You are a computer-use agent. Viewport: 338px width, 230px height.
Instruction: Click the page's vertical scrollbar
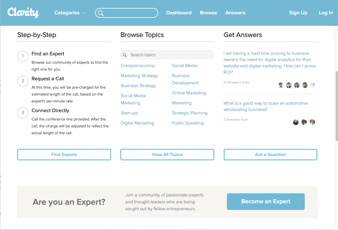336,106
